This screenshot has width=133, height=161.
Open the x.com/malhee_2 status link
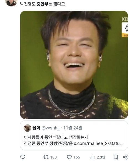point(98,143)
